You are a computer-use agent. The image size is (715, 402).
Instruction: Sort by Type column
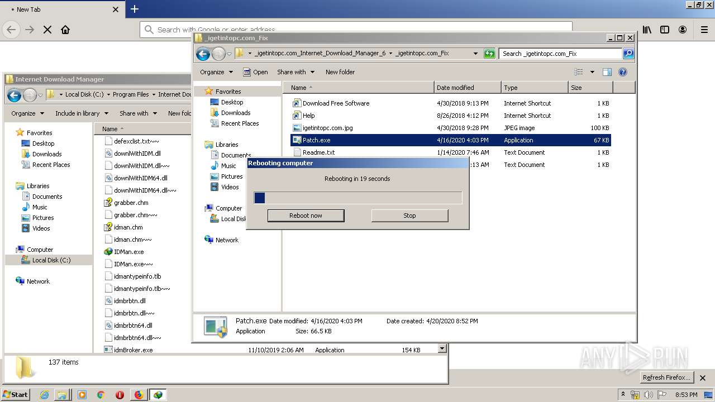coord(534,88)
